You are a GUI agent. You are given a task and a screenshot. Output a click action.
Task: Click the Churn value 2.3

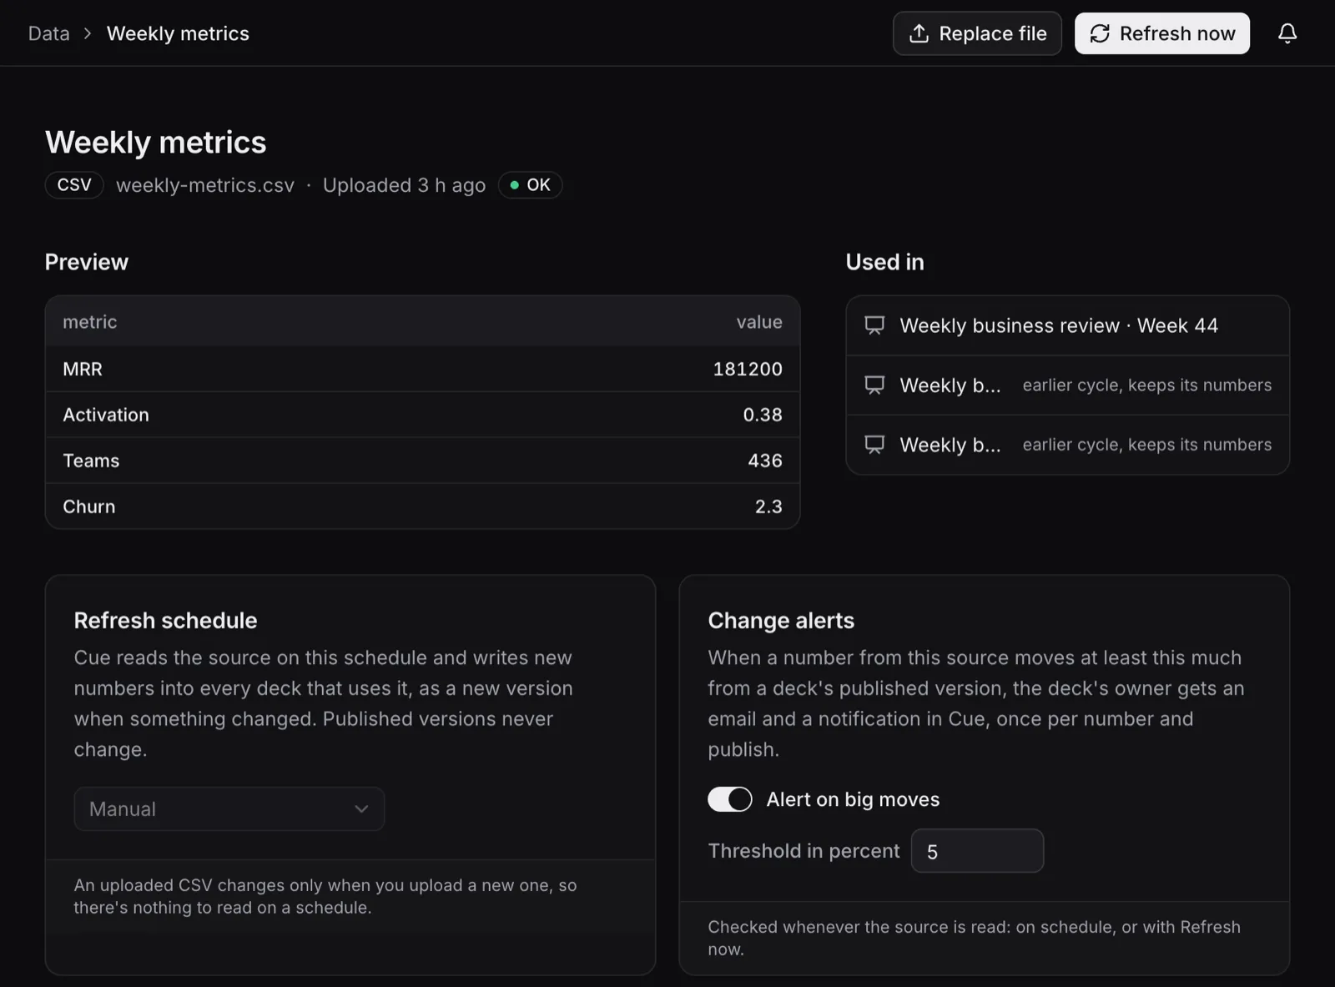pyautogui.click(x=768, y=506)
